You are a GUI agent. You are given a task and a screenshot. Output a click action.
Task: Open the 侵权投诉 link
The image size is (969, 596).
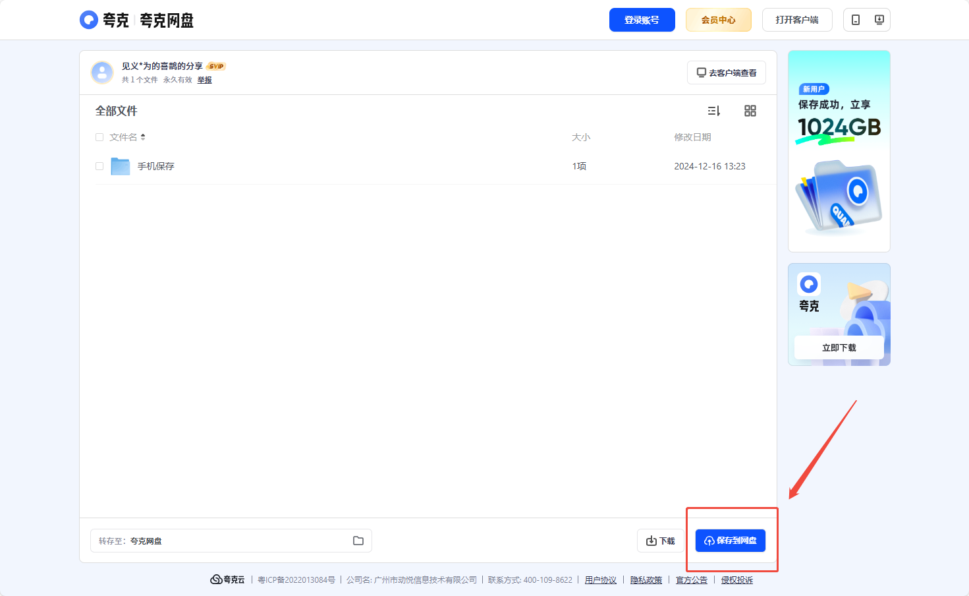737,580
